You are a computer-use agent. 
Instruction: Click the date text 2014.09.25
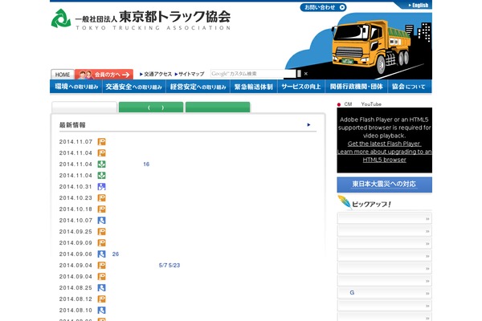pos(76,232)
